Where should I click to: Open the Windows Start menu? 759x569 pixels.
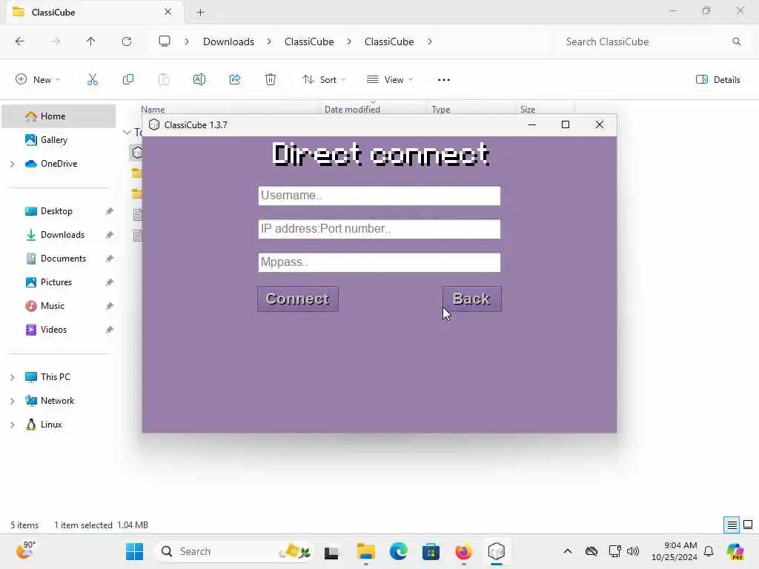[x=135, y=551]
